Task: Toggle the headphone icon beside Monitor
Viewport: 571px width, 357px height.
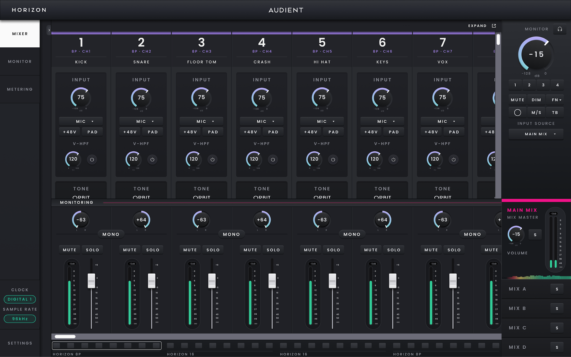Action: (x=560, y=29)
